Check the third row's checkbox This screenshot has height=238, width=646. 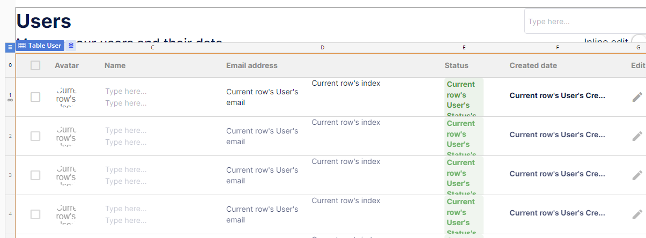tap(35, 175)
